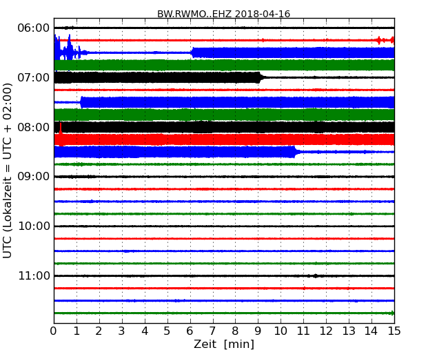Select the 08:00 time tick label
Screen dimensions: 448x359
tap(34, 127)
